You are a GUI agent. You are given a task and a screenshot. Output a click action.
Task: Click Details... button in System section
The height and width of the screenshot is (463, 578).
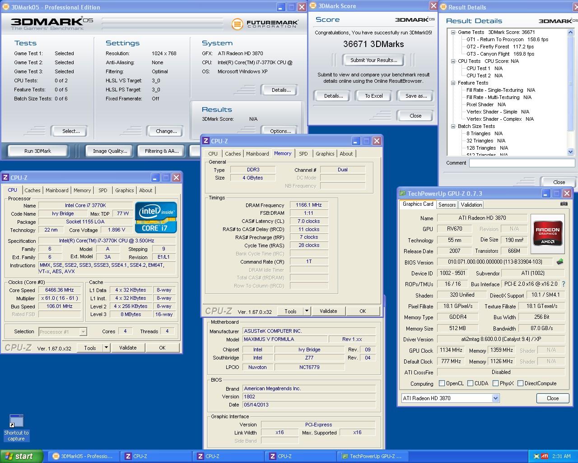click(281, 90)
